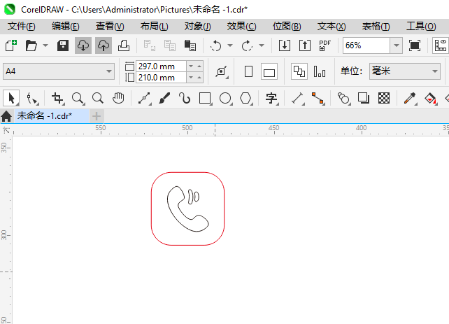
Task: Toggle the All pages layout button
Action: pyautogui.click(x=299, y=71)
